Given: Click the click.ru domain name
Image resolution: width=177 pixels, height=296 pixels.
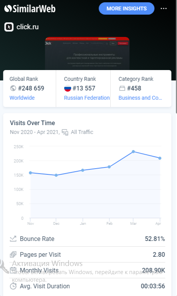Looking at the screenshot, I should click(x=28, y=27).
